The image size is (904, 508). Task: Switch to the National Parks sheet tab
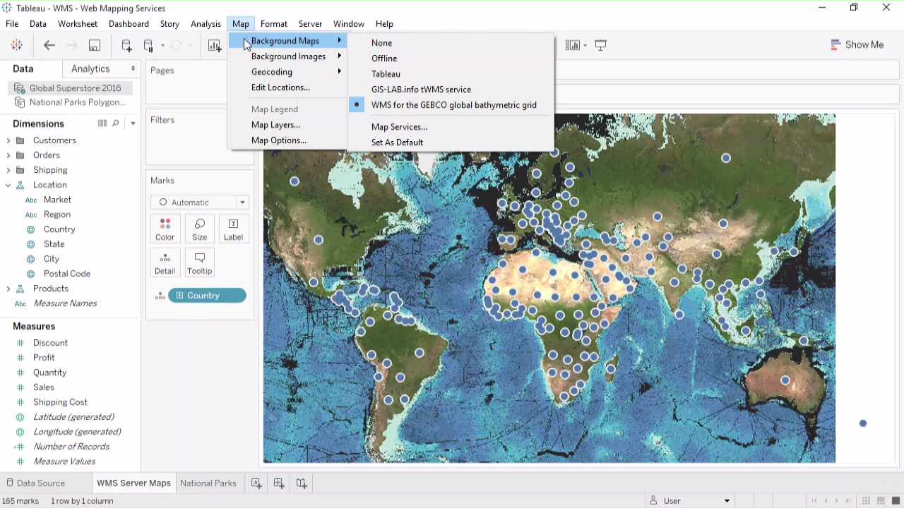(x=208, y=483)
